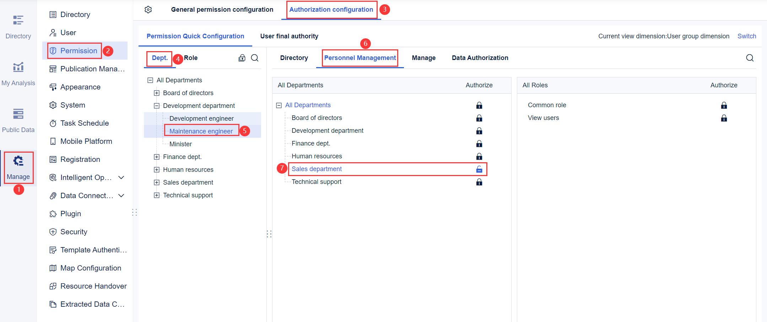
Task: Unlock authorization for Sales department
Action: click(x=479, y=169)
